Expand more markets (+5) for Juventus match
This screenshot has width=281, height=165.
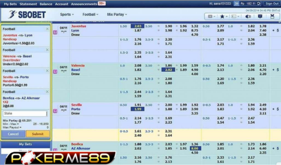tap(276, 30)
